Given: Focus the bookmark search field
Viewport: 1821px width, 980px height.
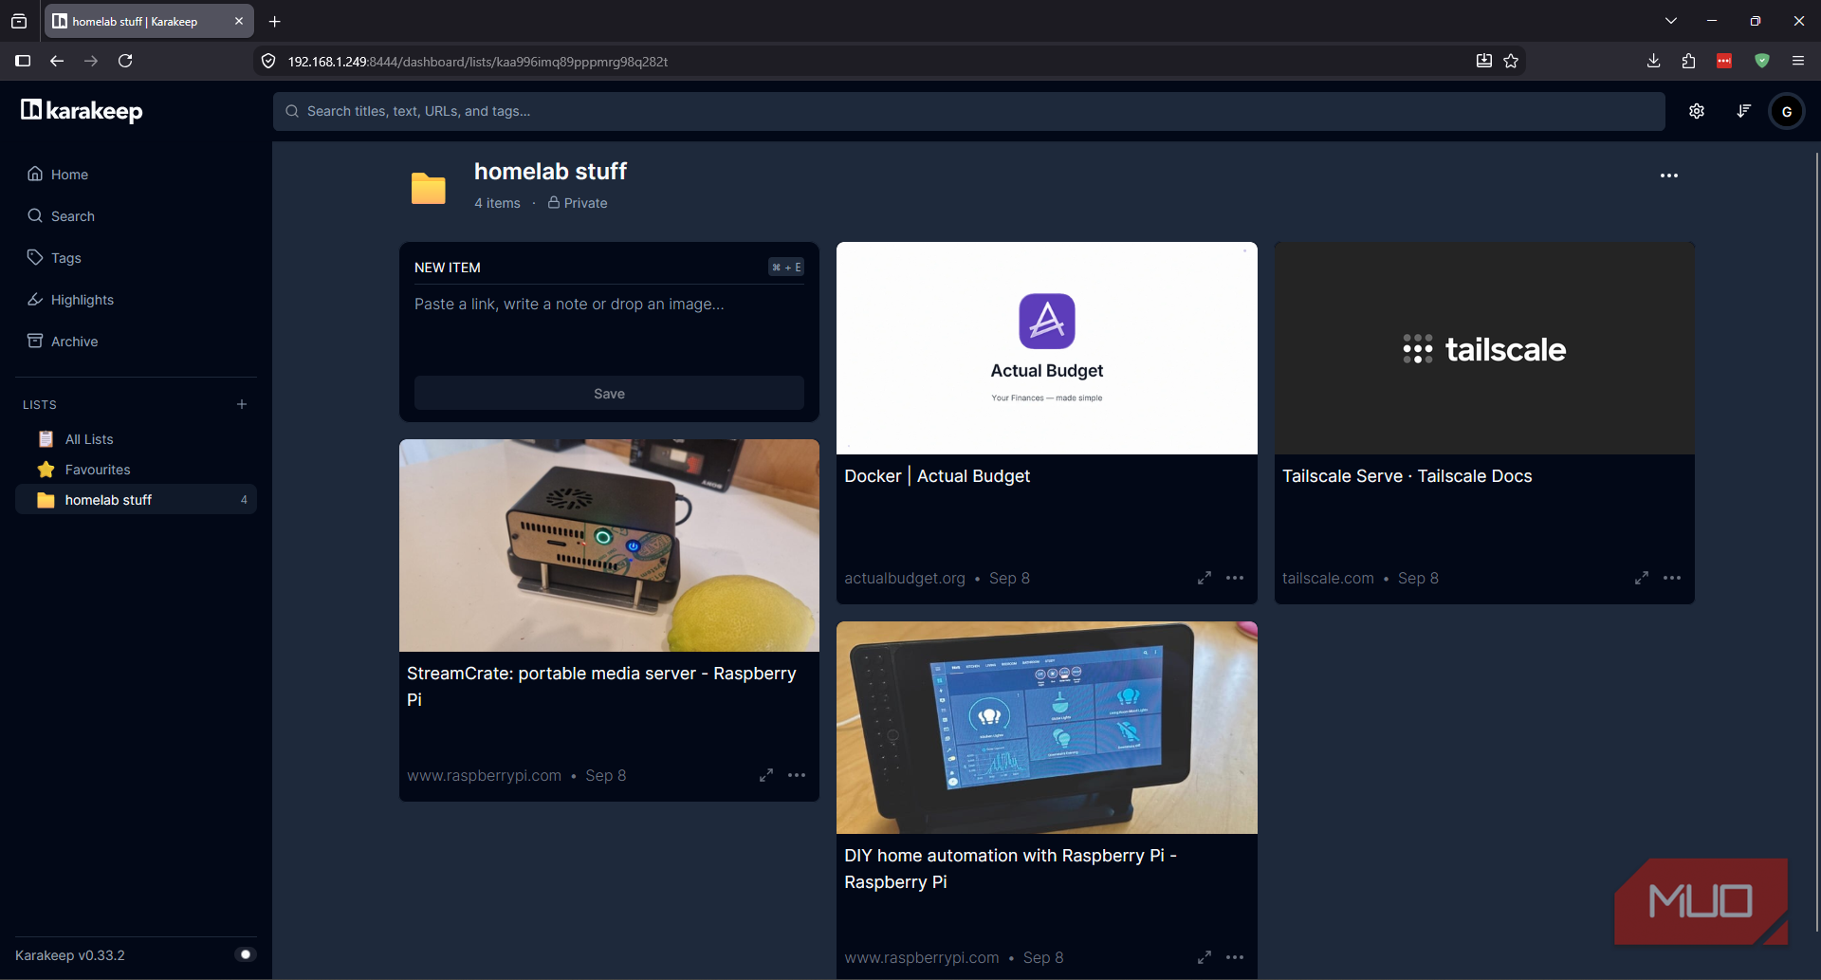Looking at the screenshot, I should click(x=968, y=111).
